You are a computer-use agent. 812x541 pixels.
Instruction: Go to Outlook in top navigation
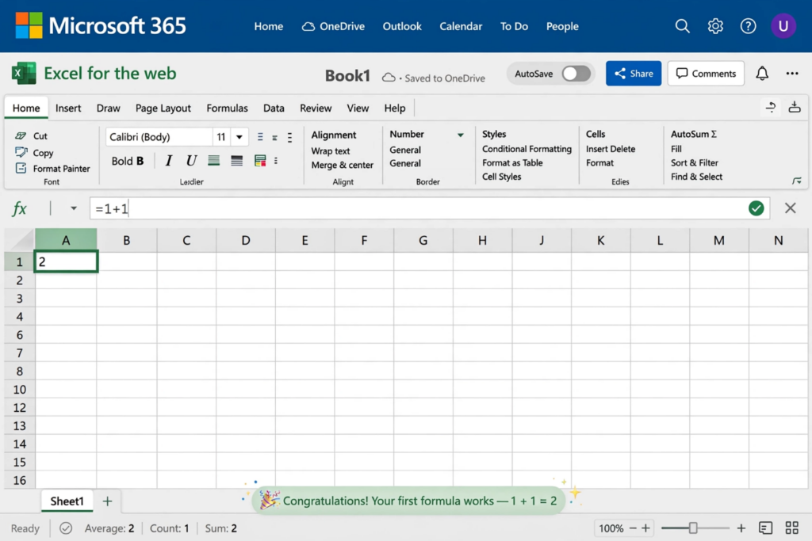click(402, 26)
